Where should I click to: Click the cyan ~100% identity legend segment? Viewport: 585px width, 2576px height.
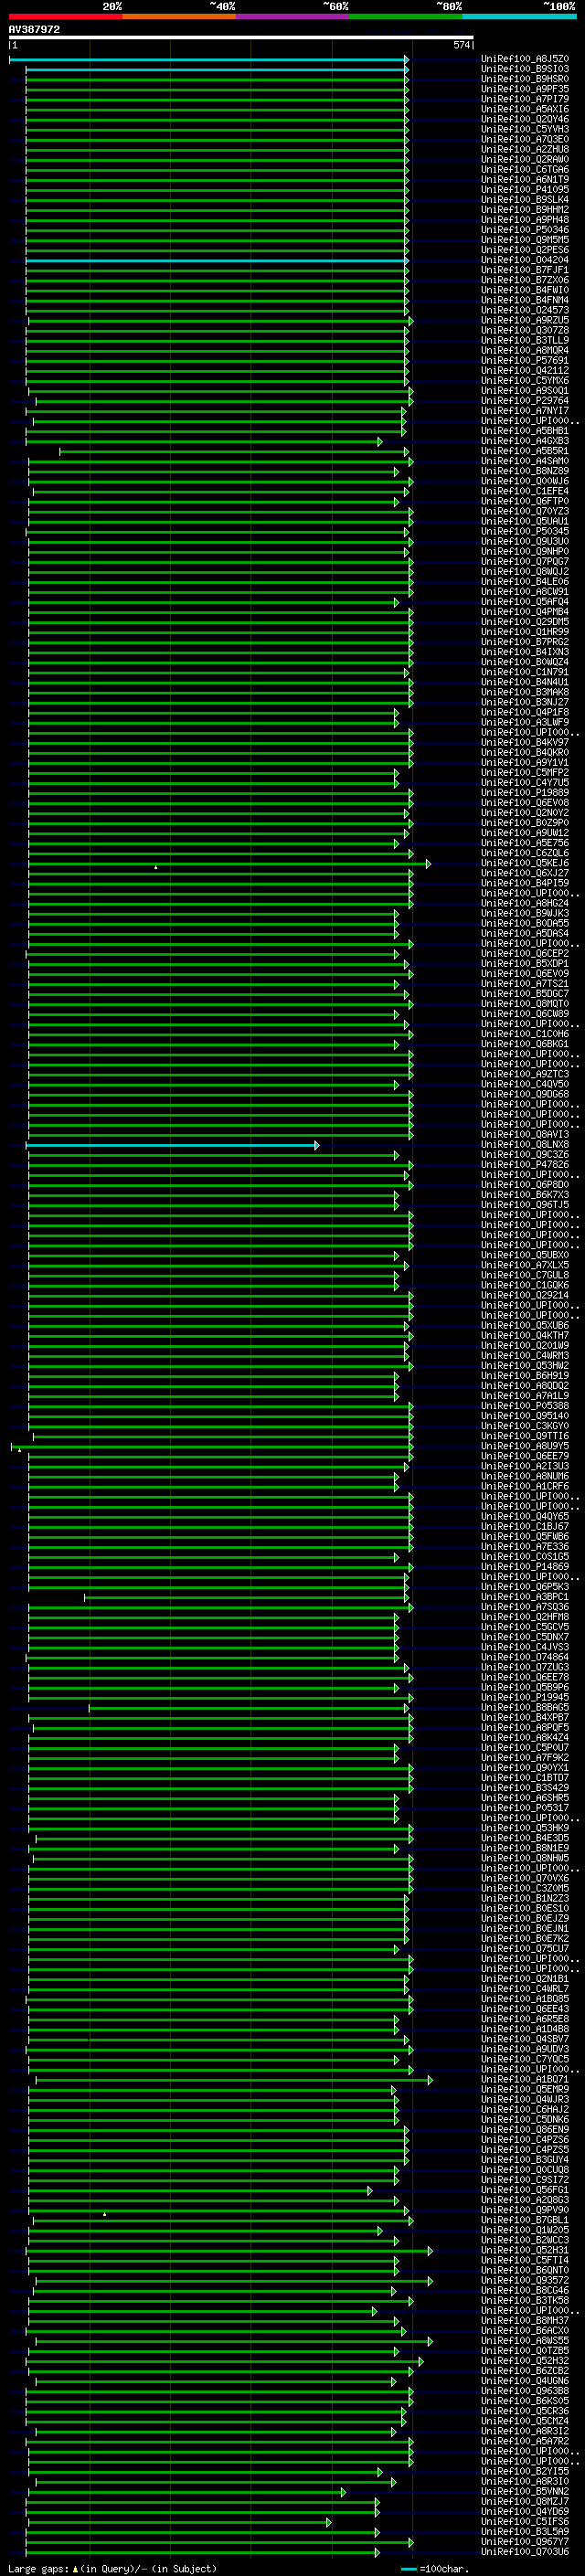520,16
